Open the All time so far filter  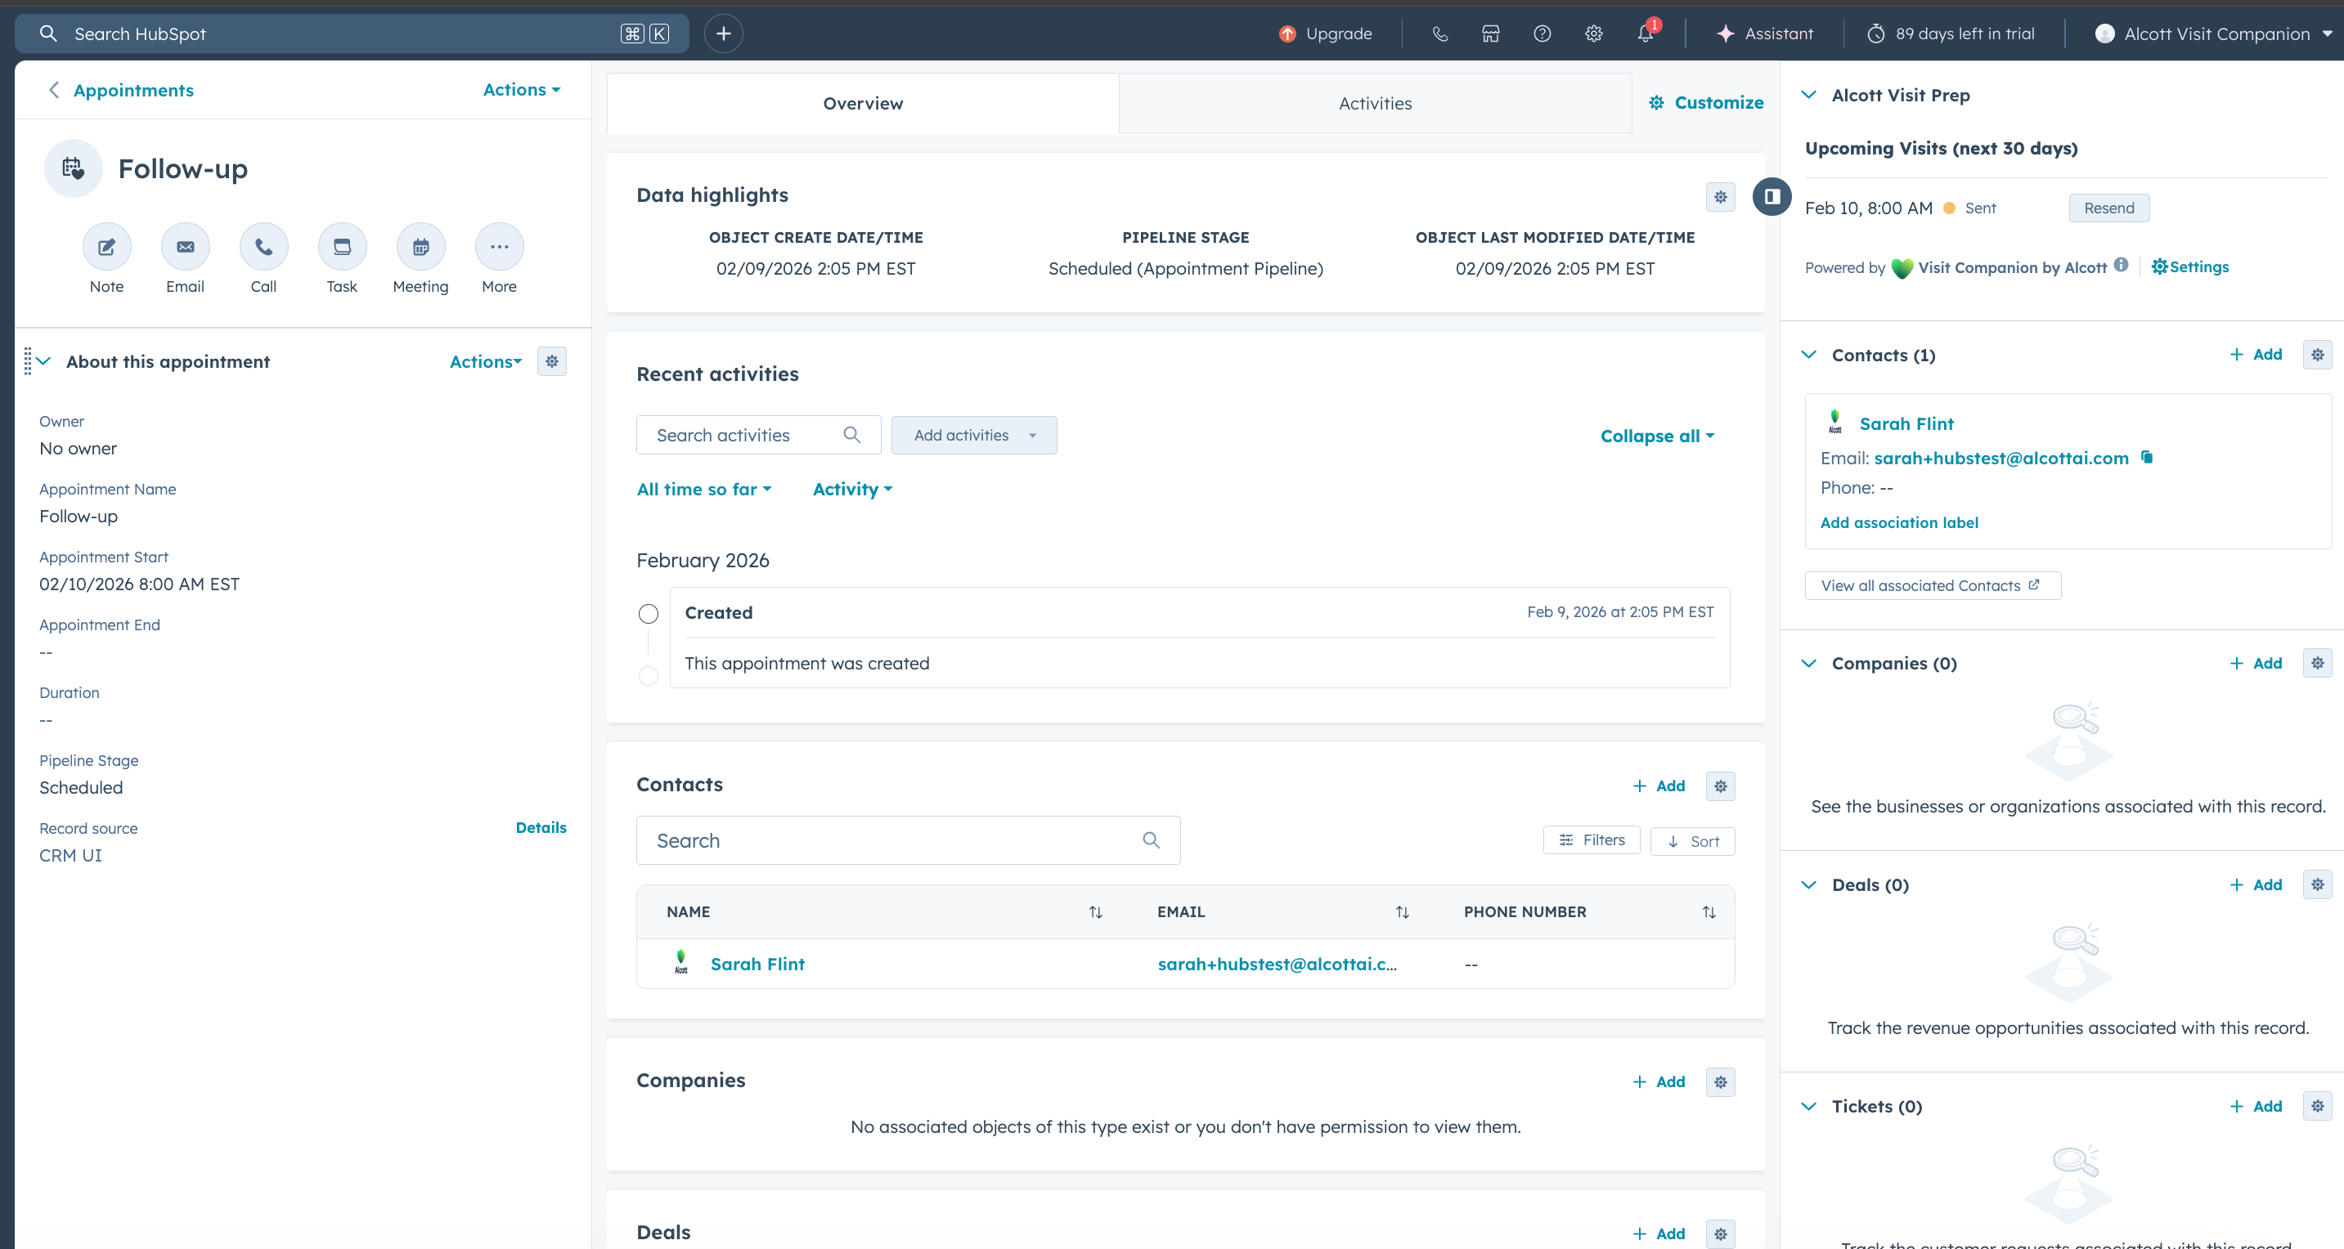coord(703,490)
